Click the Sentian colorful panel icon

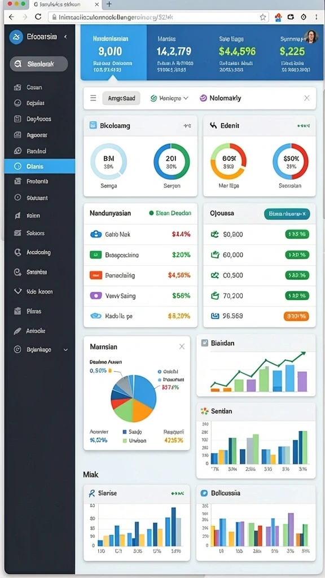(204, 411)
